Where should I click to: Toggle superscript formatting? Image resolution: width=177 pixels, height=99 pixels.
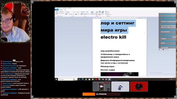[74, 14]
